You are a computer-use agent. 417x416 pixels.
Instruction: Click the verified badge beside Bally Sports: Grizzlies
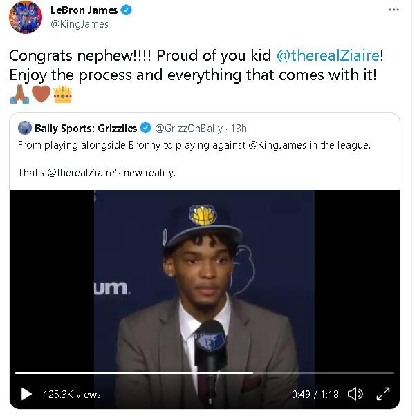[x=146, y=128]
